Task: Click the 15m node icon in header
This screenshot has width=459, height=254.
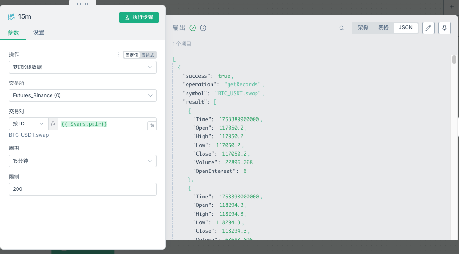Action: tap(11, 17)
